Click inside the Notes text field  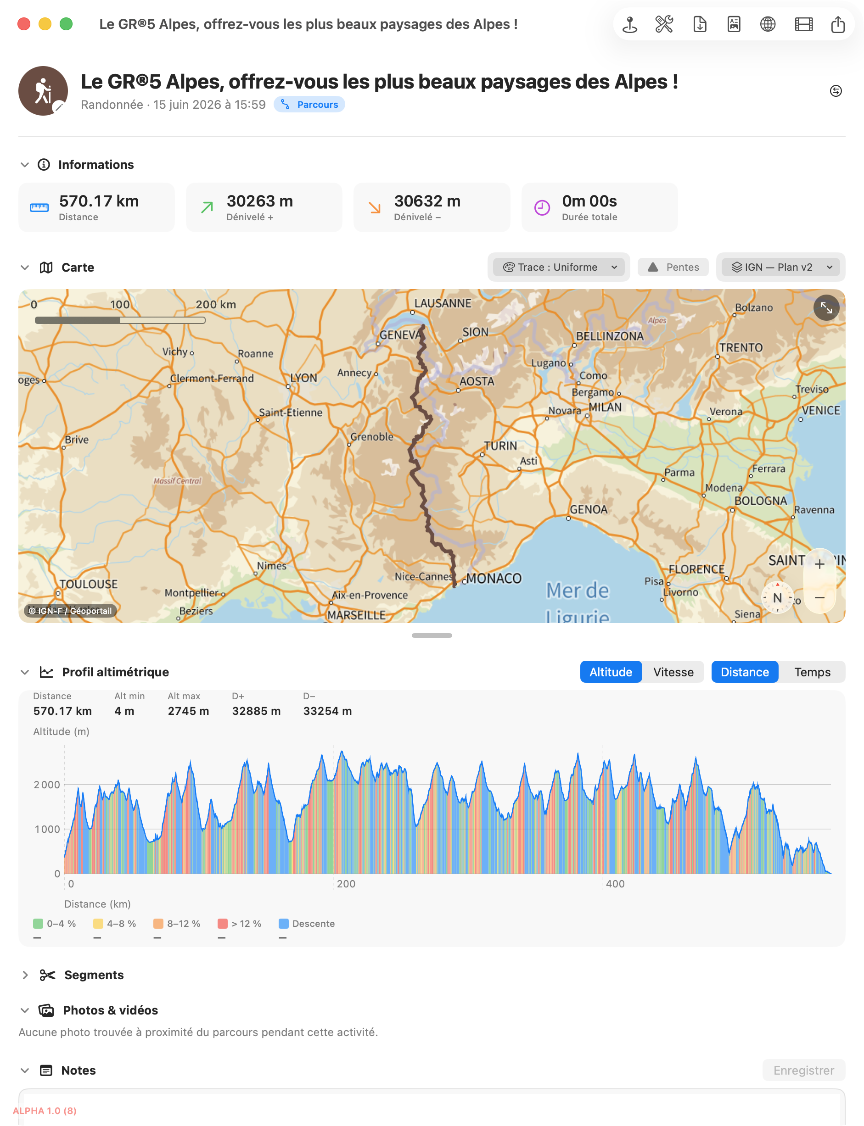[432, 1108]
